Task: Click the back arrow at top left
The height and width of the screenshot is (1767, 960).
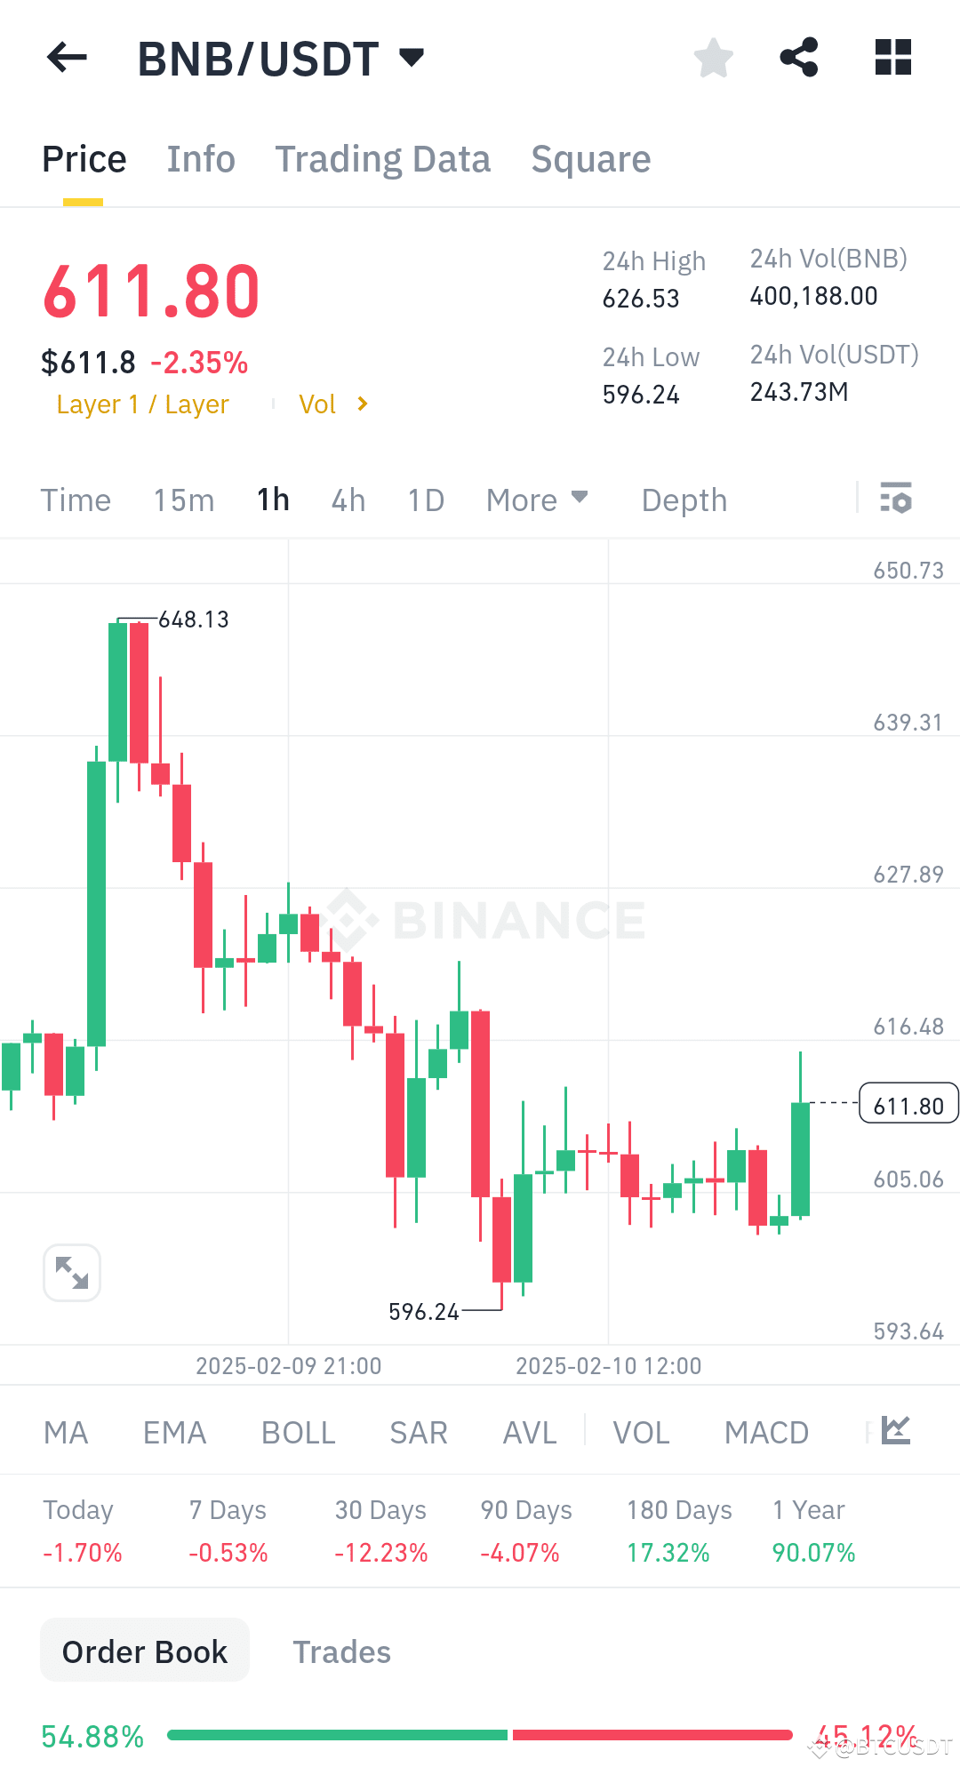Action: (67, 57)
